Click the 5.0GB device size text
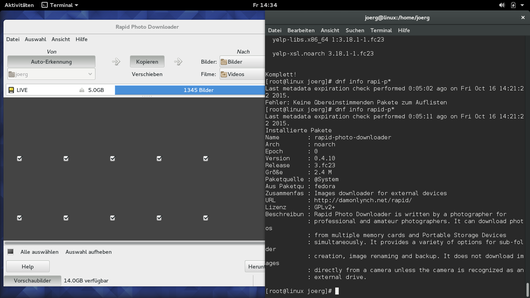 point(96,90)
